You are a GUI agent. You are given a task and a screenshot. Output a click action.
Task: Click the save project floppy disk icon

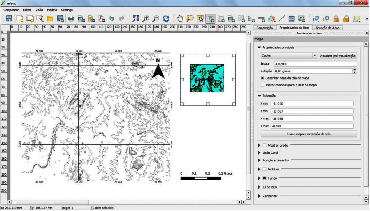click(9, 18)
